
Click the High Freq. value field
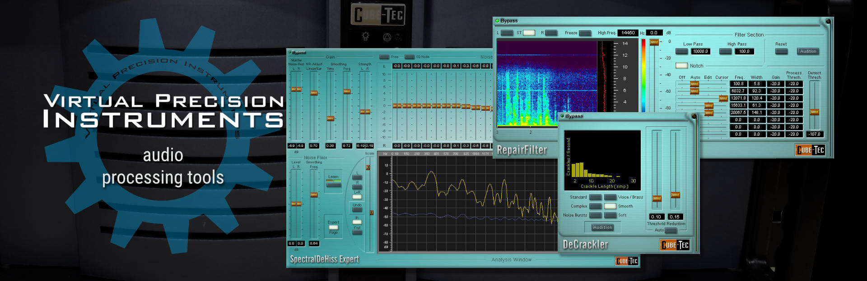tap(628, 33)
